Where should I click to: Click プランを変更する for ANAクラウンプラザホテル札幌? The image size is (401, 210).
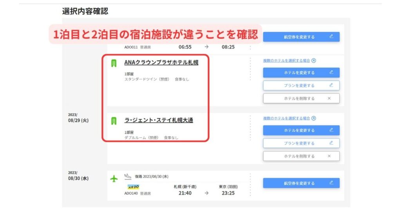tap(301, 85)
